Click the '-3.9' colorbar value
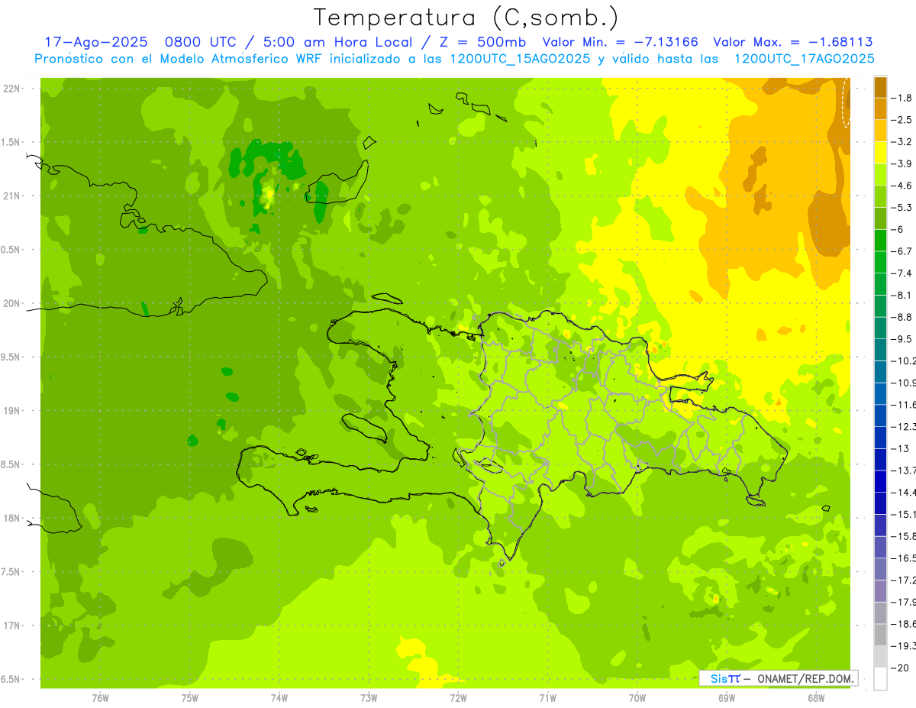Screen dimensions: 916x708 903,163
